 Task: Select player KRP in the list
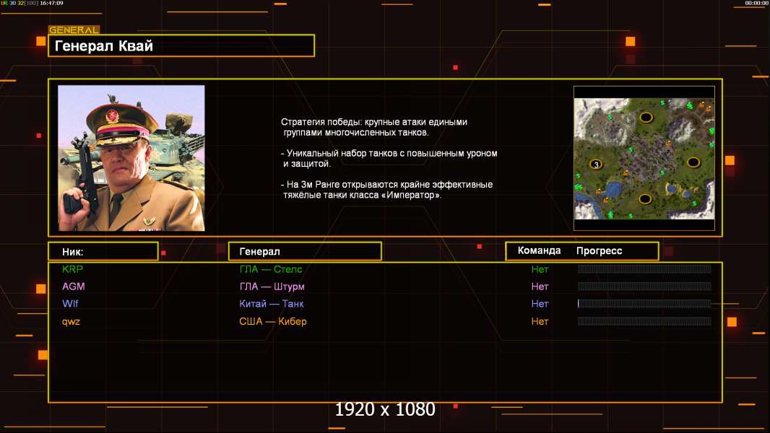point(73,269)
